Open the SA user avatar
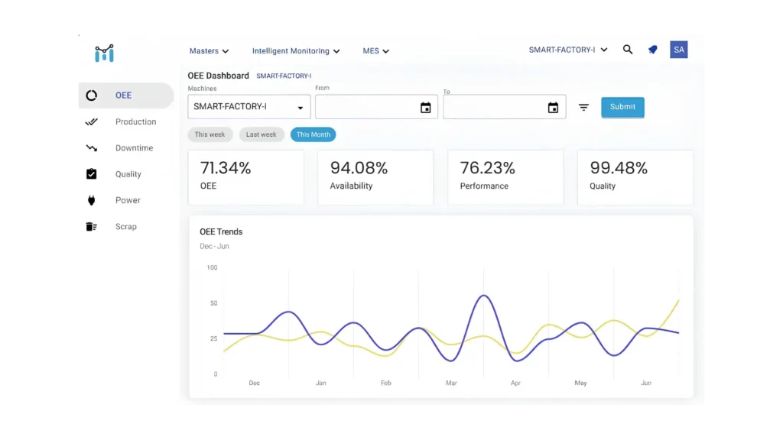Image resolution: width=783 pixels, height=440 pixels. click(x=679, y=50)
